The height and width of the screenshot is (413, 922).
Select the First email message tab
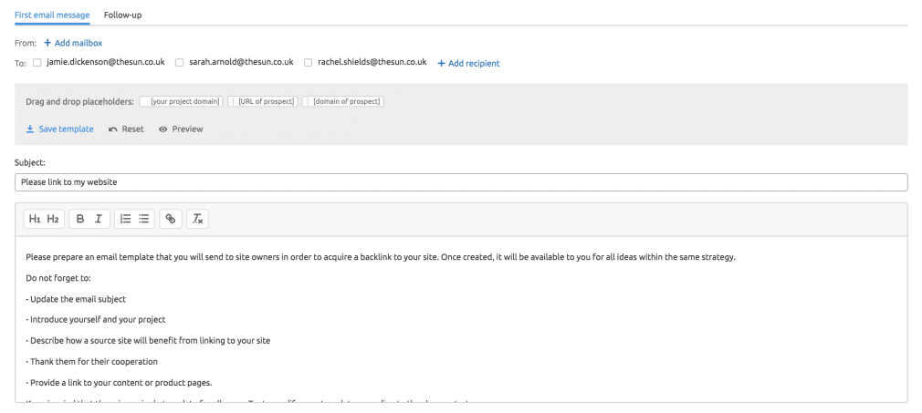[x=52, y=15]
